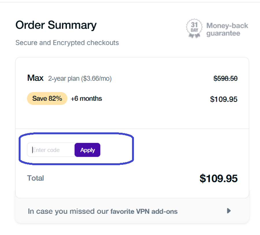Click the Max plan name
Image resolution: width=260 pixels, height=235 pixels.
pyautogui.click(x=35, y=78)
